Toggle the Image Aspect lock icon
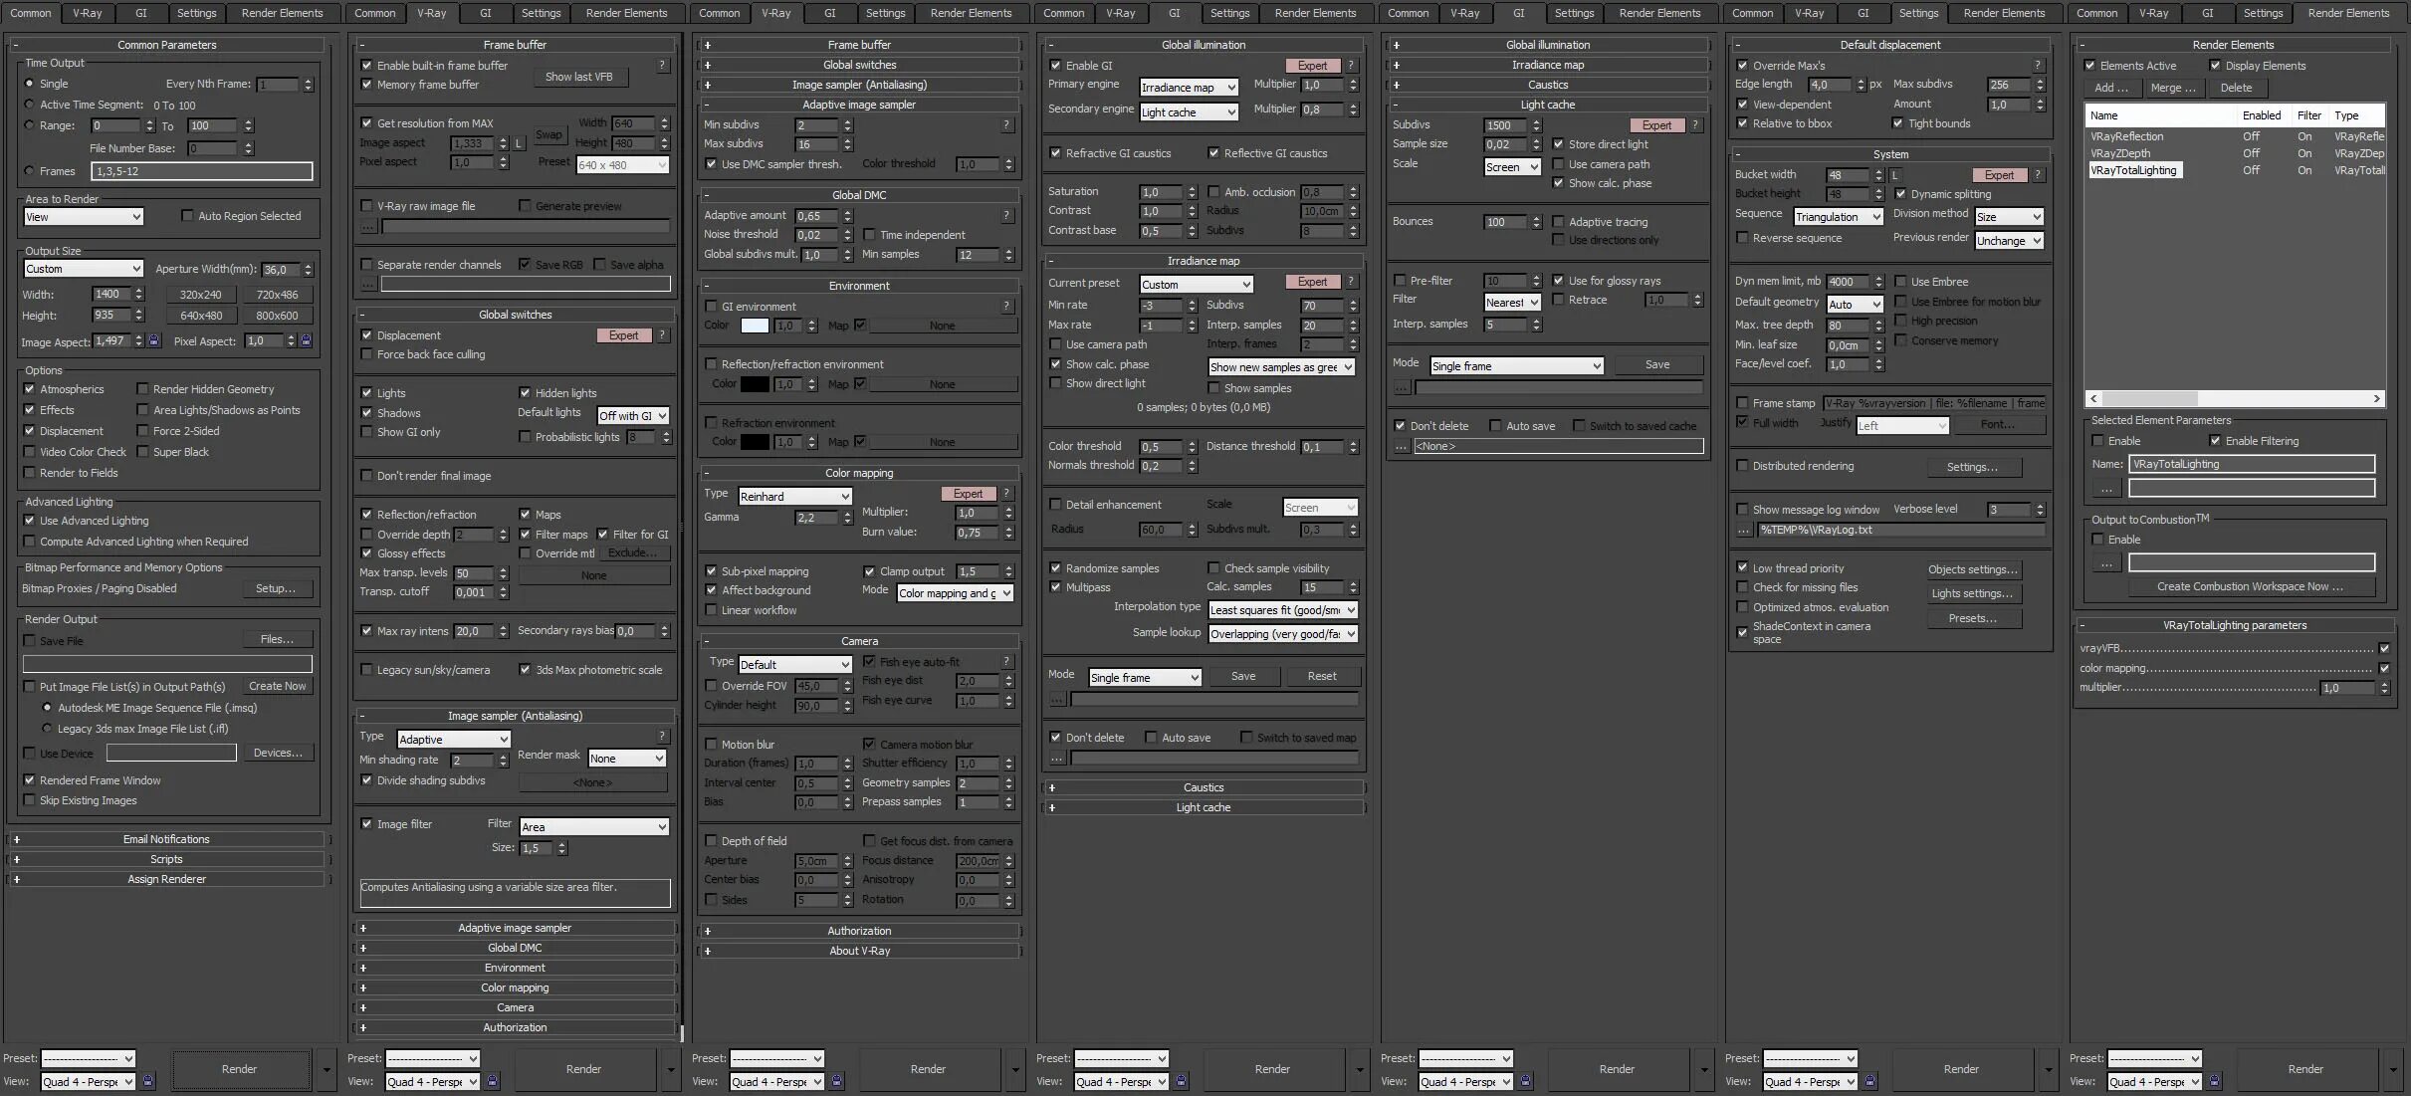 pyautogui.click(x=153, y=340)
